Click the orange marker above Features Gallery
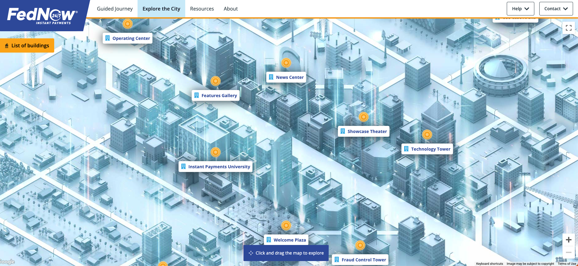The width and height of the screenshot is (578, 266). [x=215, y=81]
